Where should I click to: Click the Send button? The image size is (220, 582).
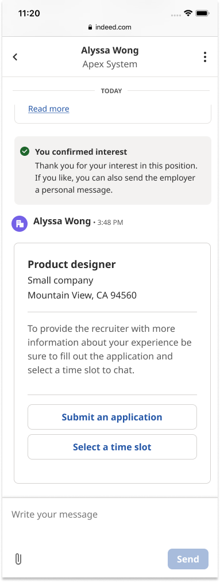pyautogui.click(x=188, y=559)
